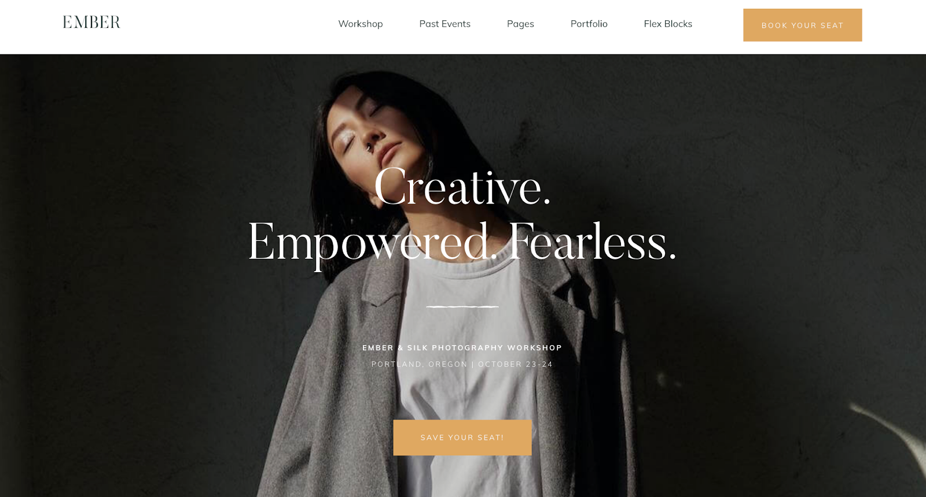Click the EMBER logo in the header
Screen dimensions: 926x497
click(x=91, y=23)
